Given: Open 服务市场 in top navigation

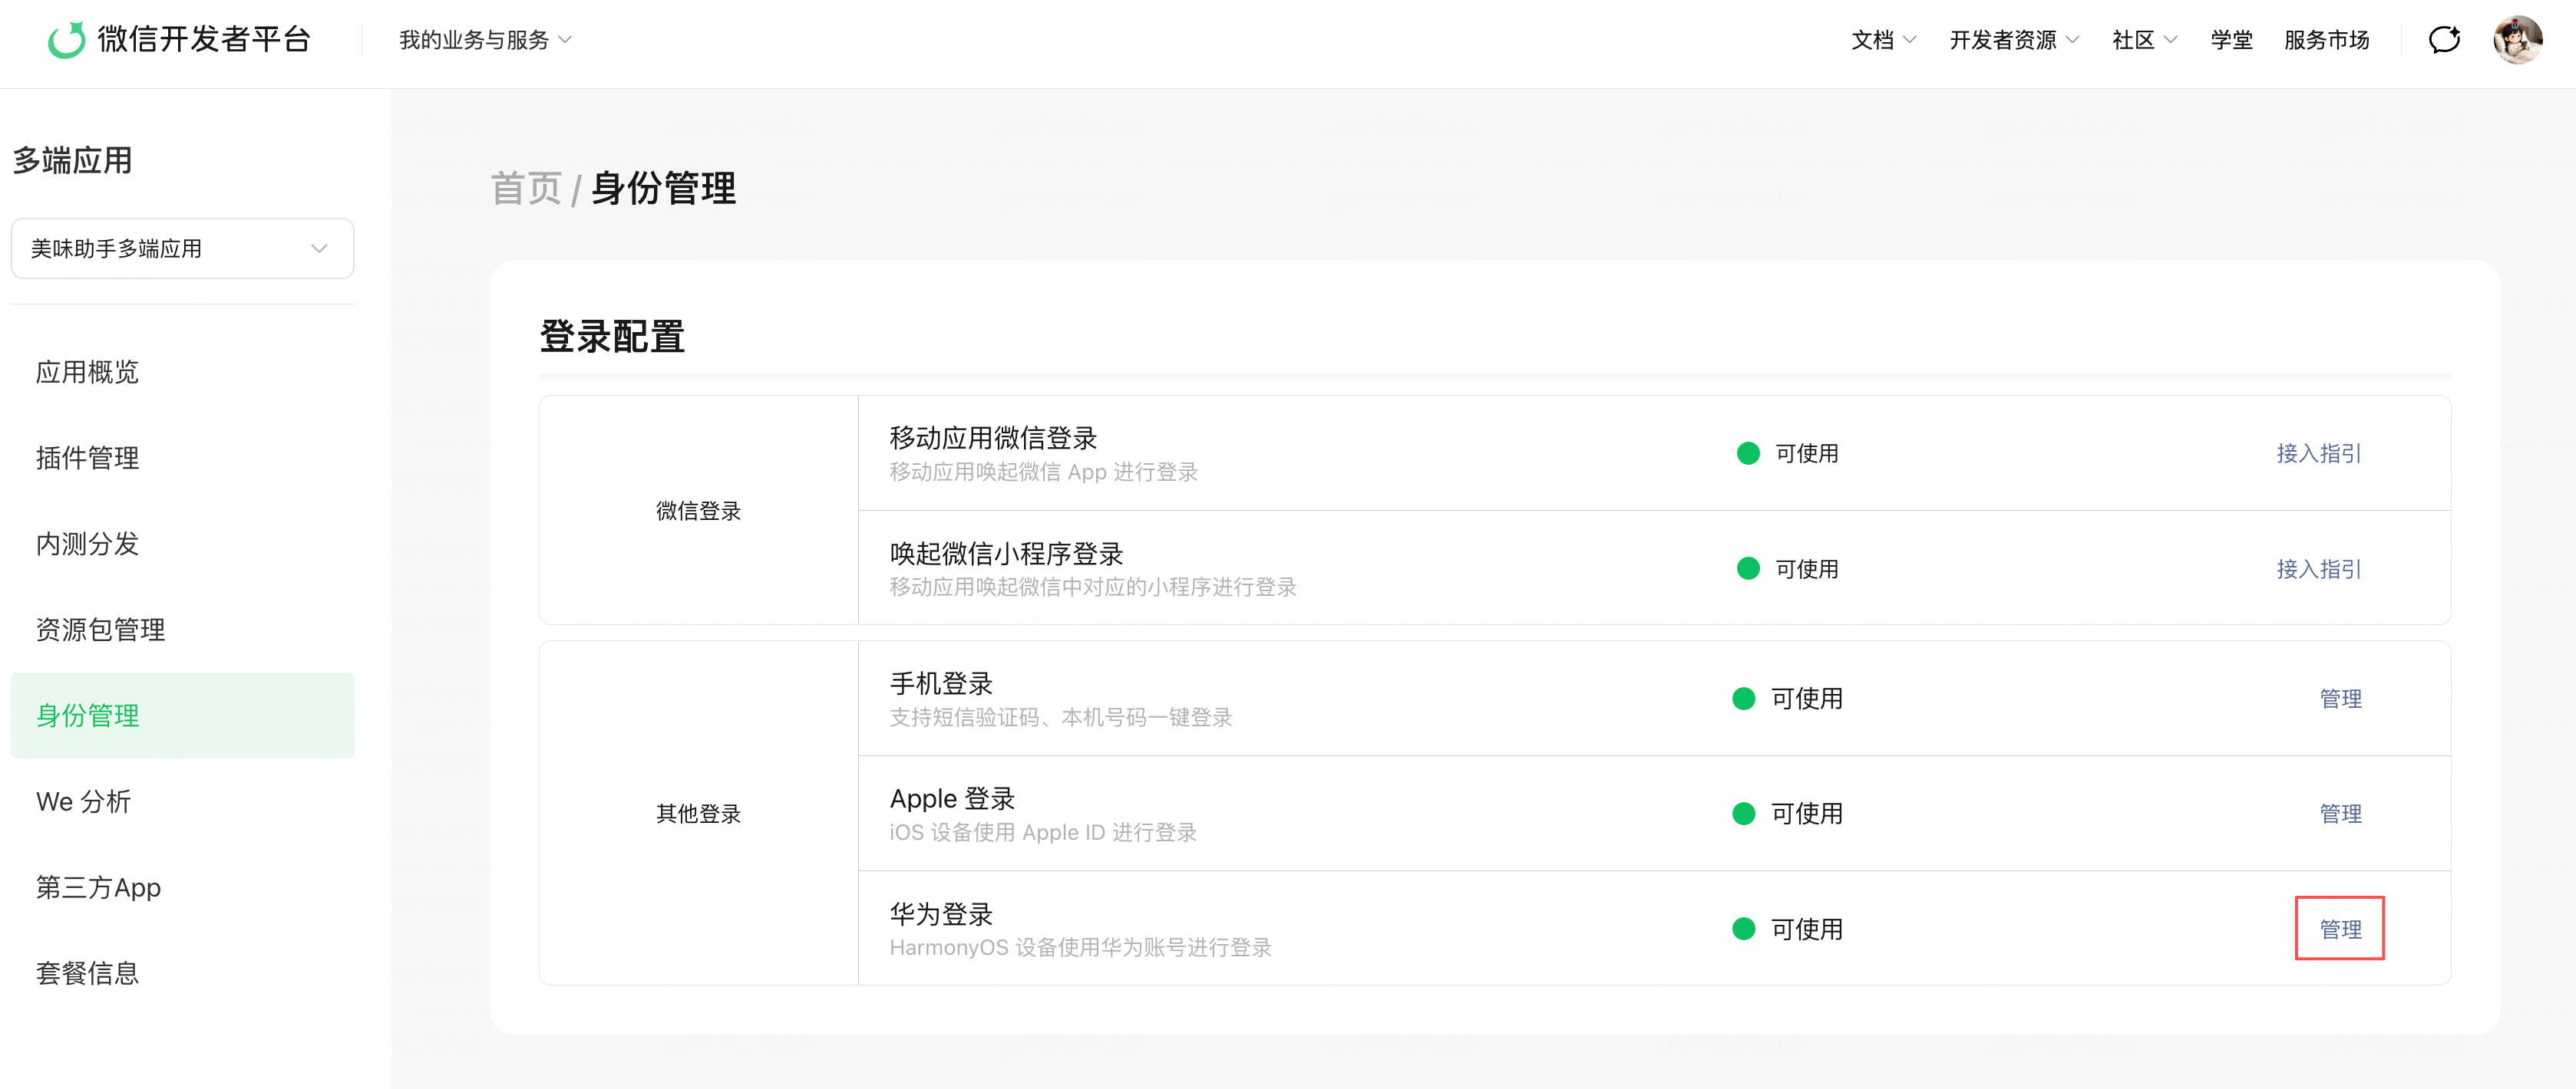Looking at the screenshot, I should tap(2326, 40).
